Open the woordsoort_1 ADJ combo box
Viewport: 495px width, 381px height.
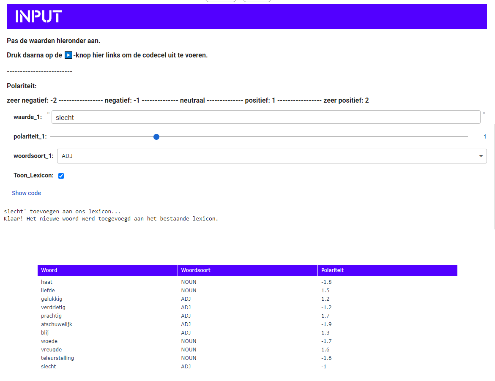[x=272, y=156]
